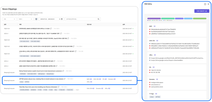Select the CVE-2025-22457 tag
This screenshot has width=212, height=102.
(x=36, y=56)
